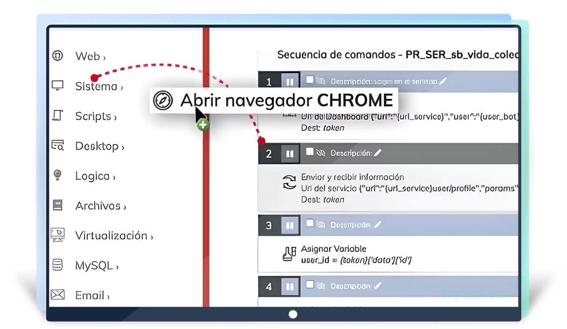The width and height of the screenshot is (567, 329).
Task: Click the green plus add button
Action: coord(202,124)
